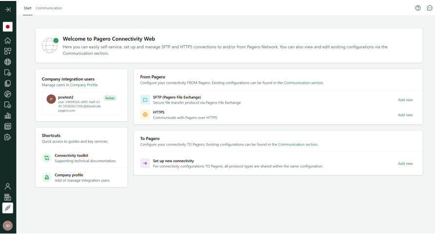Open the user person icon in sidebar

point(8,186)
